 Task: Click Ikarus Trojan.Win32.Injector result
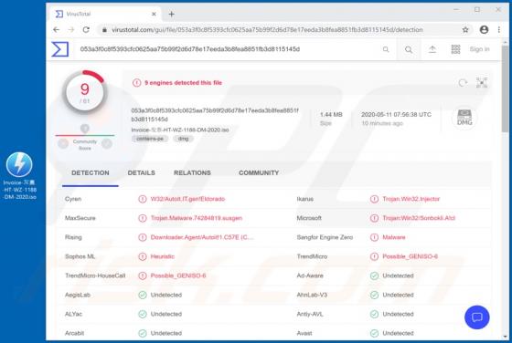tap(411, 199)
